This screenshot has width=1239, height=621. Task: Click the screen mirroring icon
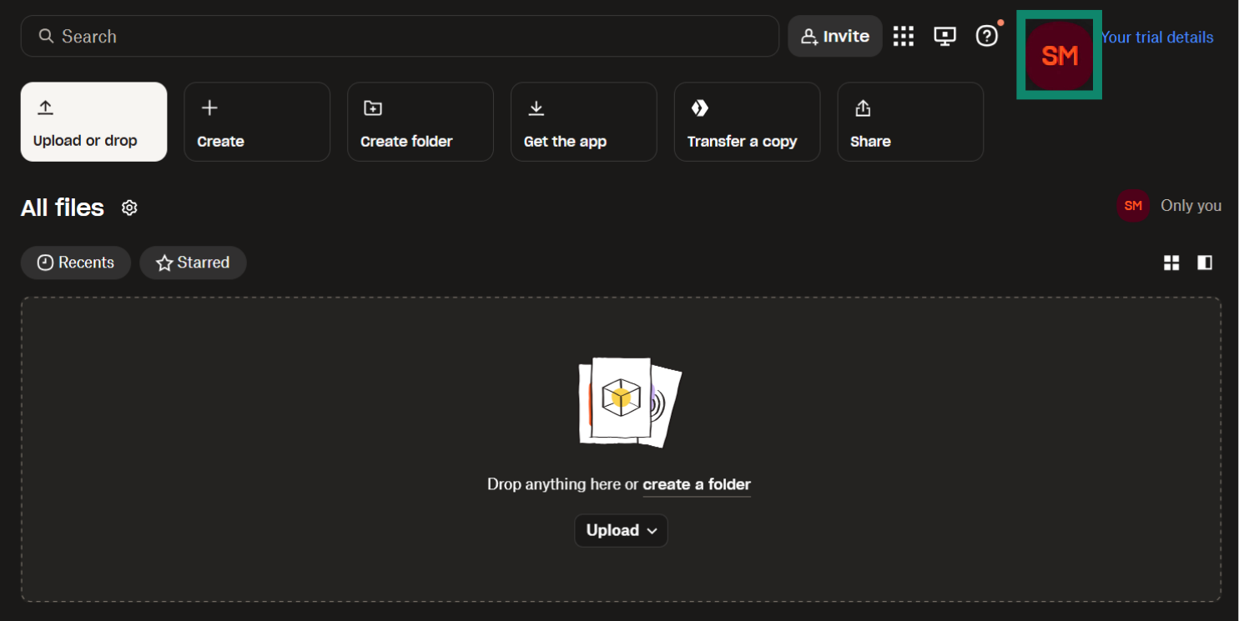[x=944, y=36]
